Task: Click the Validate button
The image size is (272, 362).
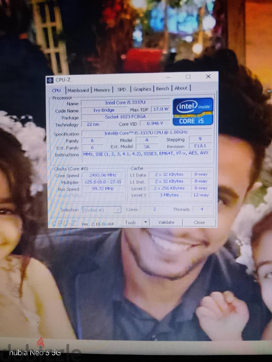Action: [166, 222]
